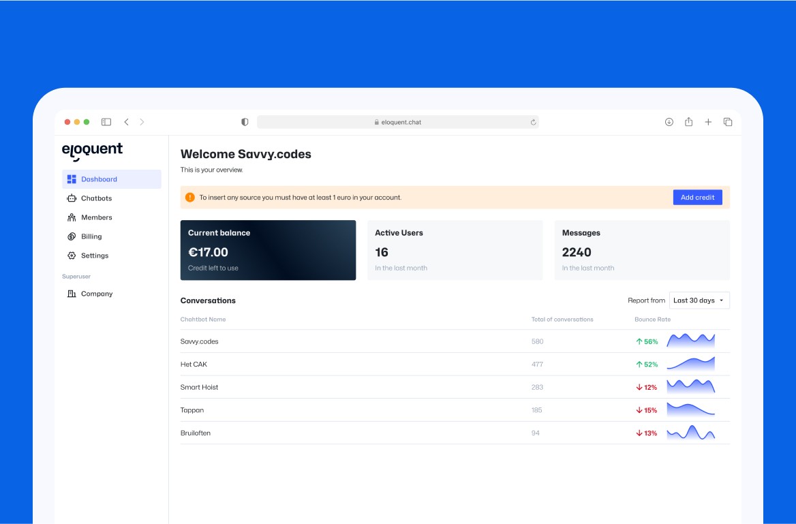Click the 52% bounce rate value
Image resolution: width=796 pixels, height=524 pixels.
tap(651, 365)
